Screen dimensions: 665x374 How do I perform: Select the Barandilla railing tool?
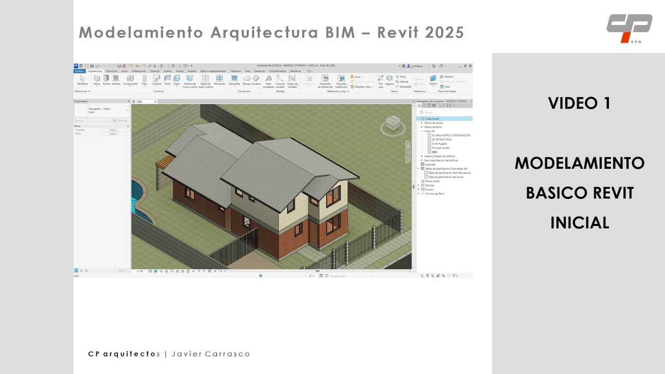[234, 79]
